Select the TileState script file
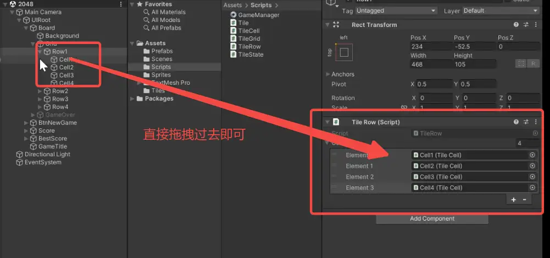The width and height of the screenshot is (550, 258). tap(251, 54)
